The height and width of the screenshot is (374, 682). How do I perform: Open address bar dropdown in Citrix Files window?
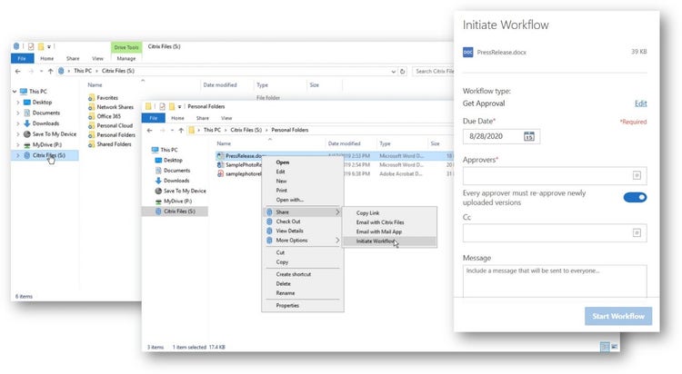coord(393,71)
